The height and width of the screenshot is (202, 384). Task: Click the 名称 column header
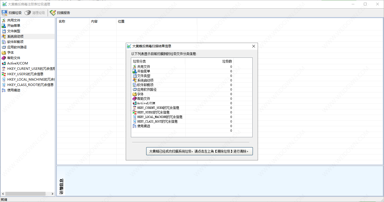[x=62, y=21]
